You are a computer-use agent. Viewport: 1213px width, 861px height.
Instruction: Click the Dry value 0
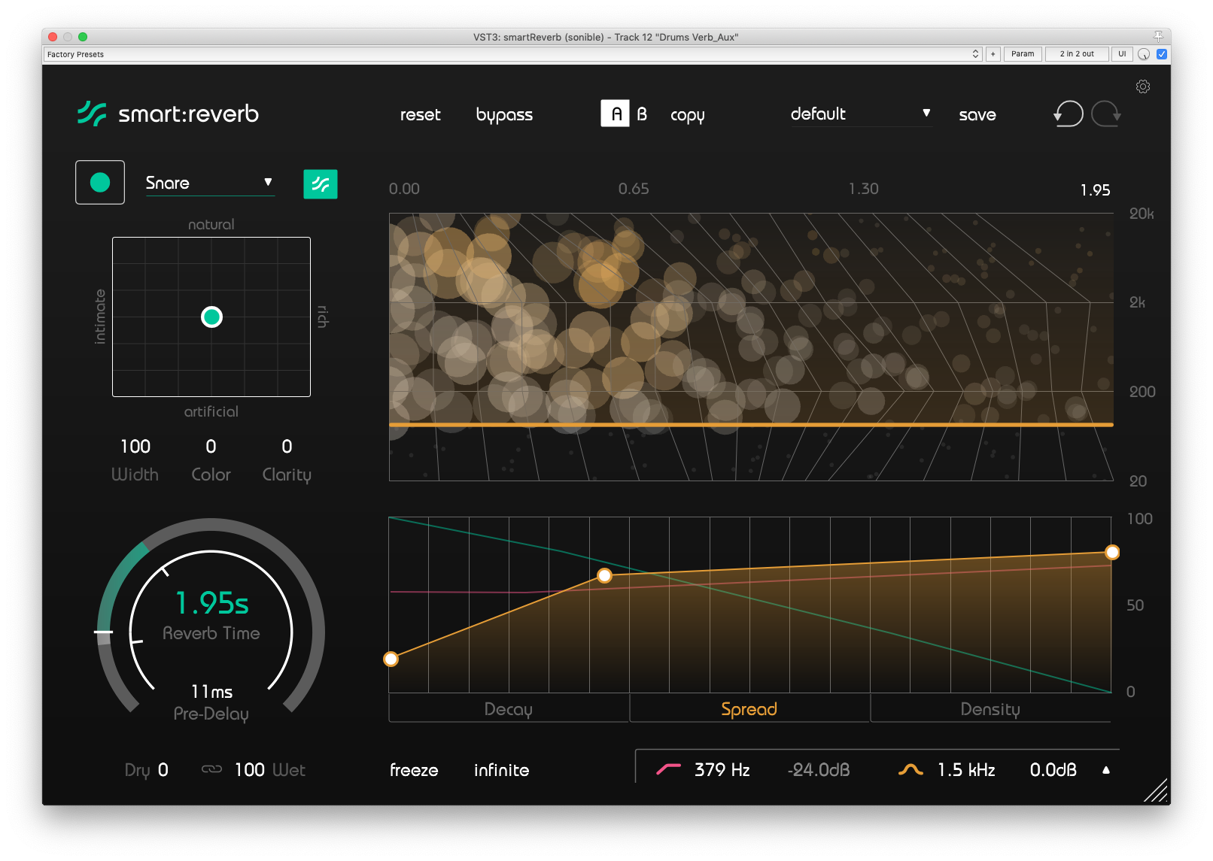point(163,770)
